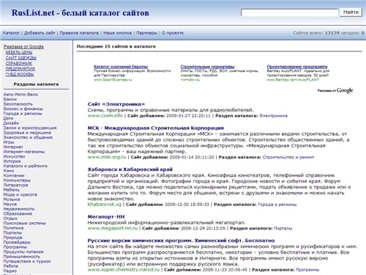Open the Путешествия и туризм category
366x275 pixels.
(27, 261)
